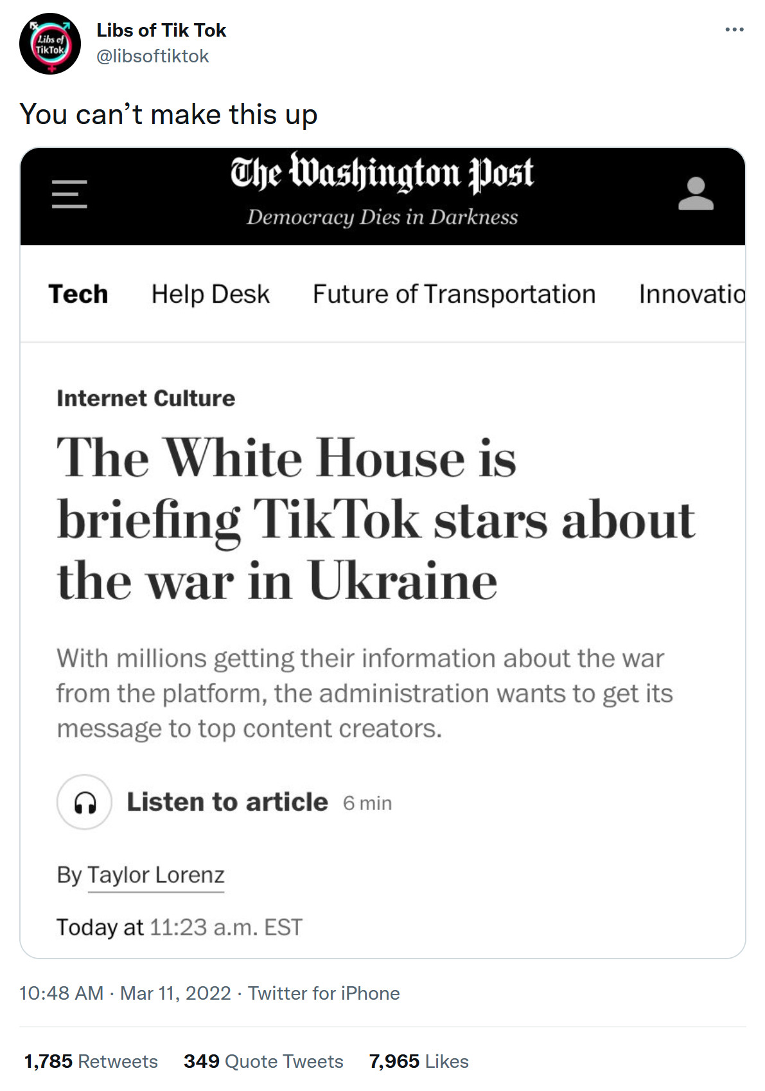Open the Future of Transportation tab
This screenshot has height=1091, width=765.
tap(454, 294)
